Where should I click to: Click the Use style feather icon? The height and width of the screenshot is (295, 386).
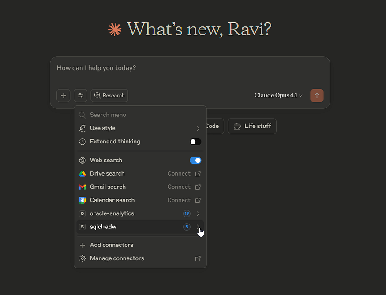pyautogui.click(x=82, y=128)
